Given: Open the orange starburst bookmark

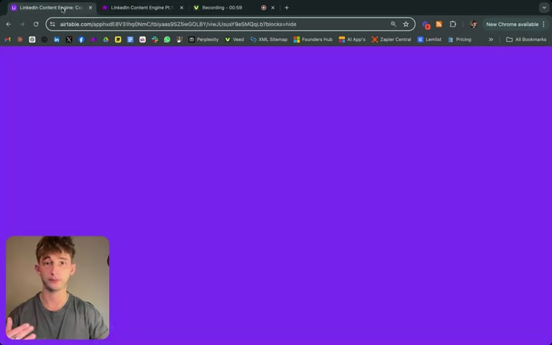Looking at the screenshot, I should 20,40.
